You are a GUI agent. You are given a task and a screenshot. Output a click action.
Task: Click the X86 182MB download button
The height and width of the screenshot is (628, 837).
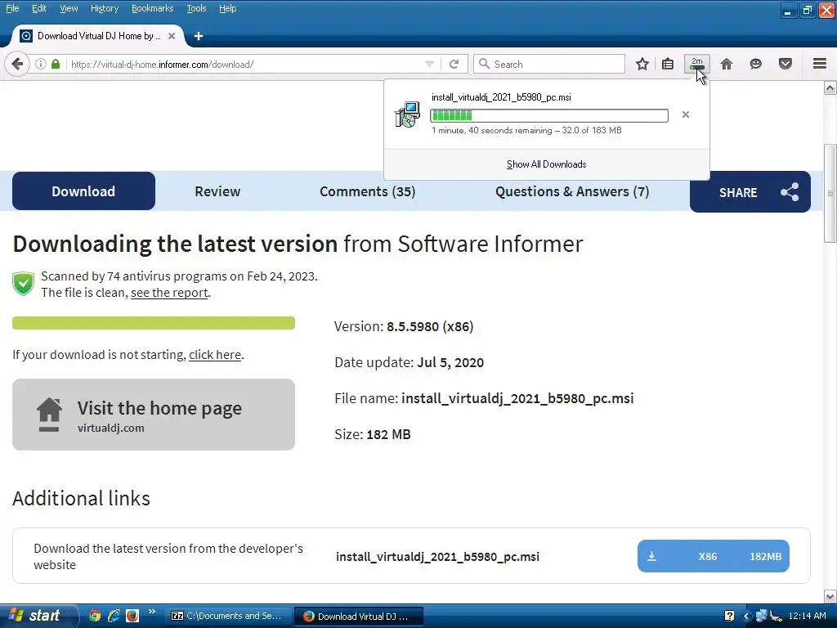pyautogui.click(x=713, y=556)
